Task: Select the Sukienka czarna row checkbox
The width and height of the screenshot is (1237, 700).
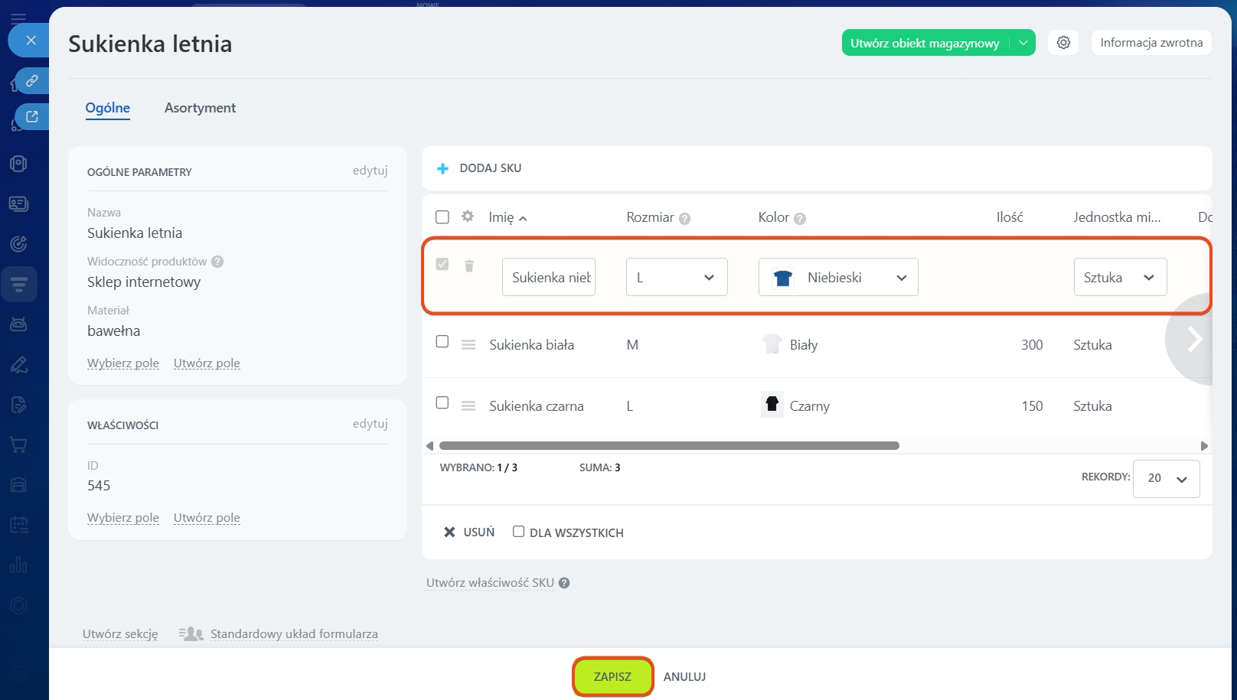Action: pyautogui.click(x=442, y=402)
